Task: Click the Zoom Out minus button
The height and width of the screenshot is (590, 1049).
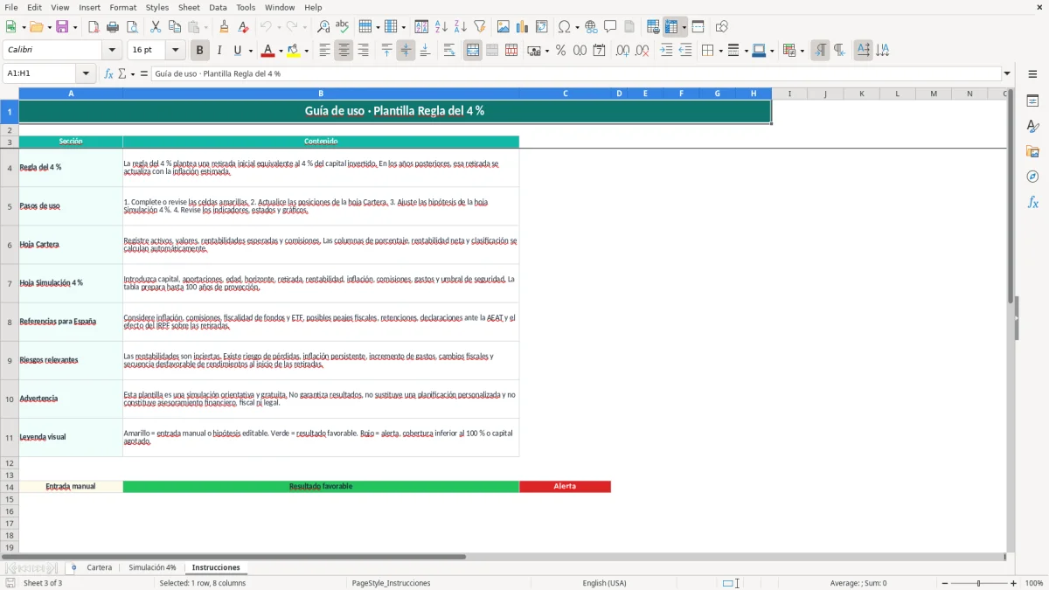Action: 945,583
